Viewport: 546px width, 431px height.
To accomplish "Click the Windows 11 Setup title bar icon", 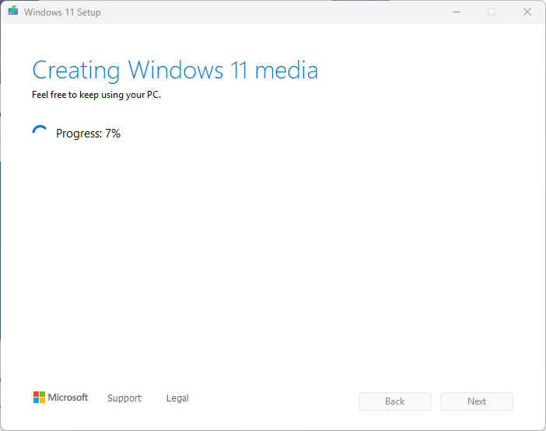I will (x=12, y=12).
